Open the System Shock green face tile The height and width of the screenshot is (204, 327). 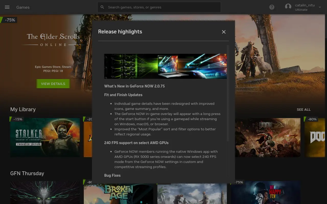click(x=45, y=193)
